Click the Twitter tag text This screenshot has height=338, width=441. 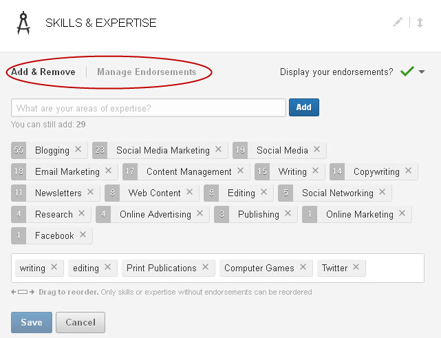coord(334,268)
